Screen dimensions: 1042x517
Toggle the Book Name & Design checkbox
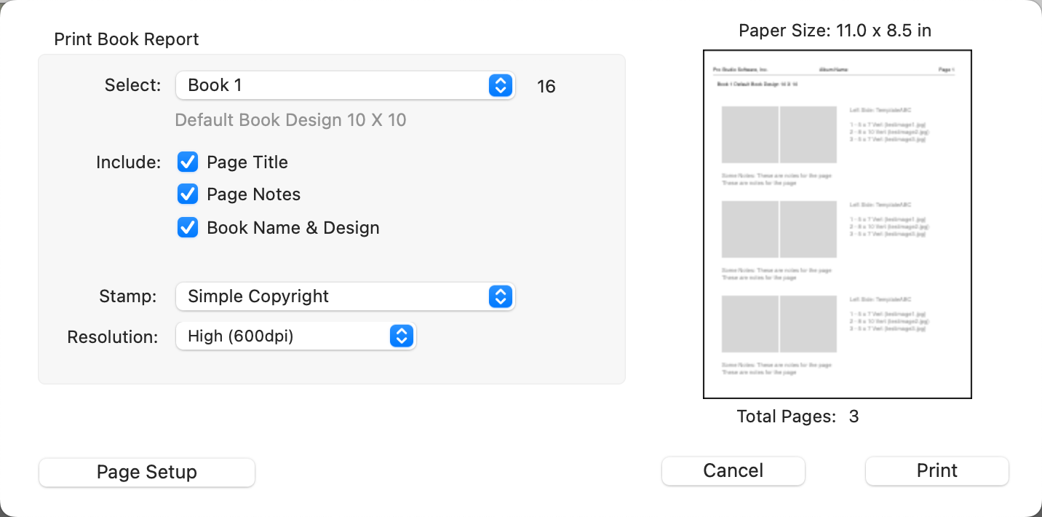[188, 227]
